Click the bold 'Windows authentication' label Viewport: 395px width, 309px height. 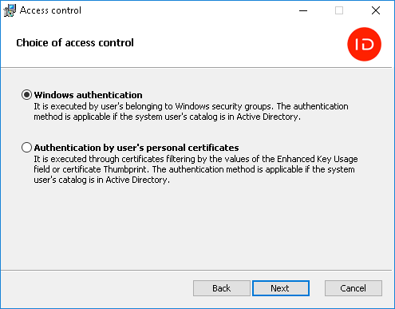(x=88, y=95)
